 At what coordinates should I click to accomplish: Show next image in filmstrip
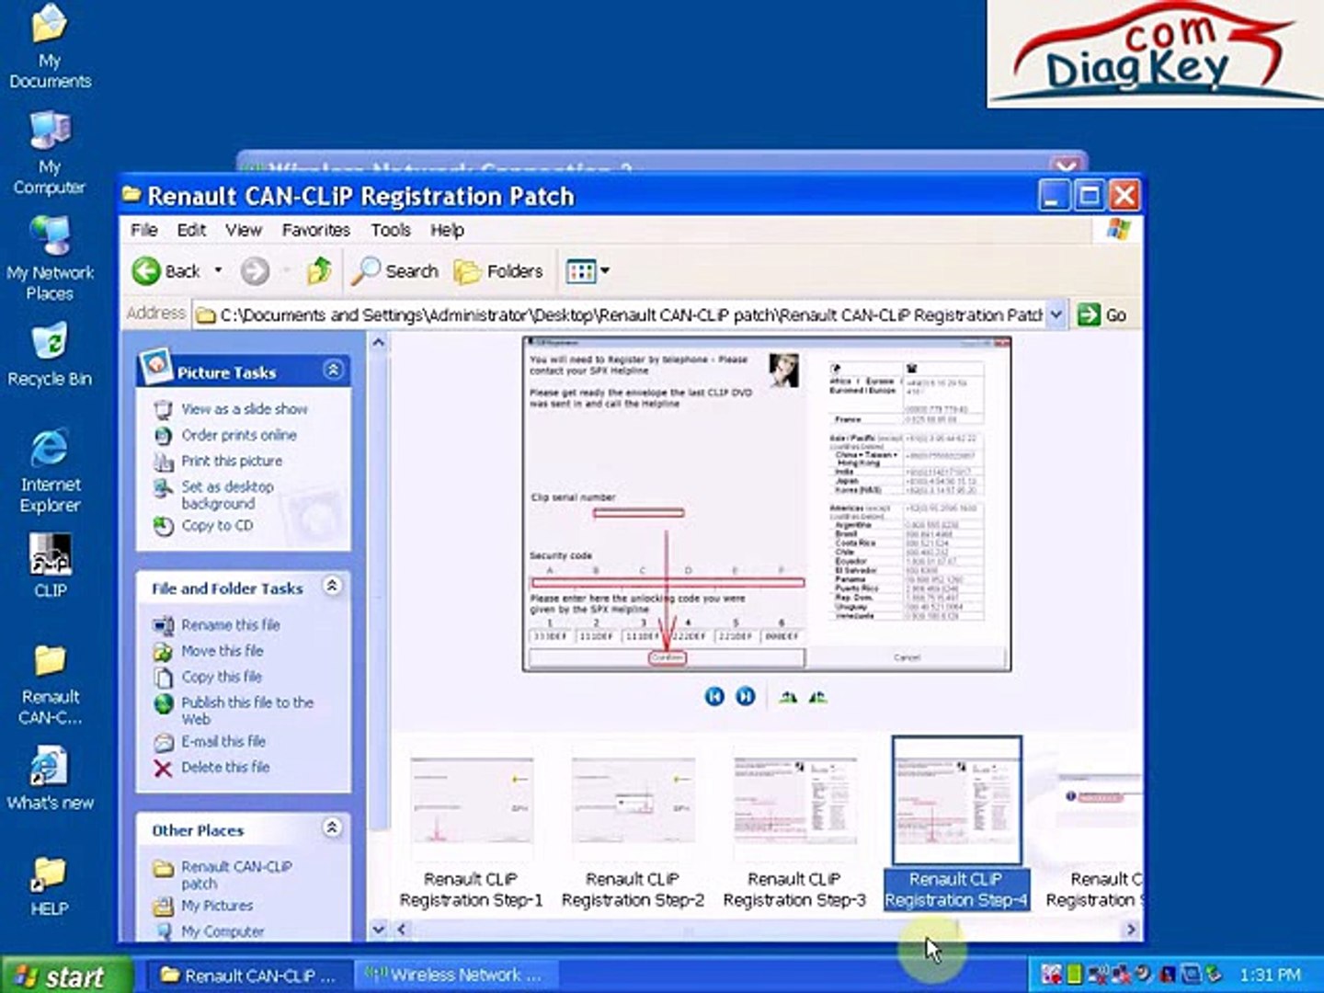point(746,697)
